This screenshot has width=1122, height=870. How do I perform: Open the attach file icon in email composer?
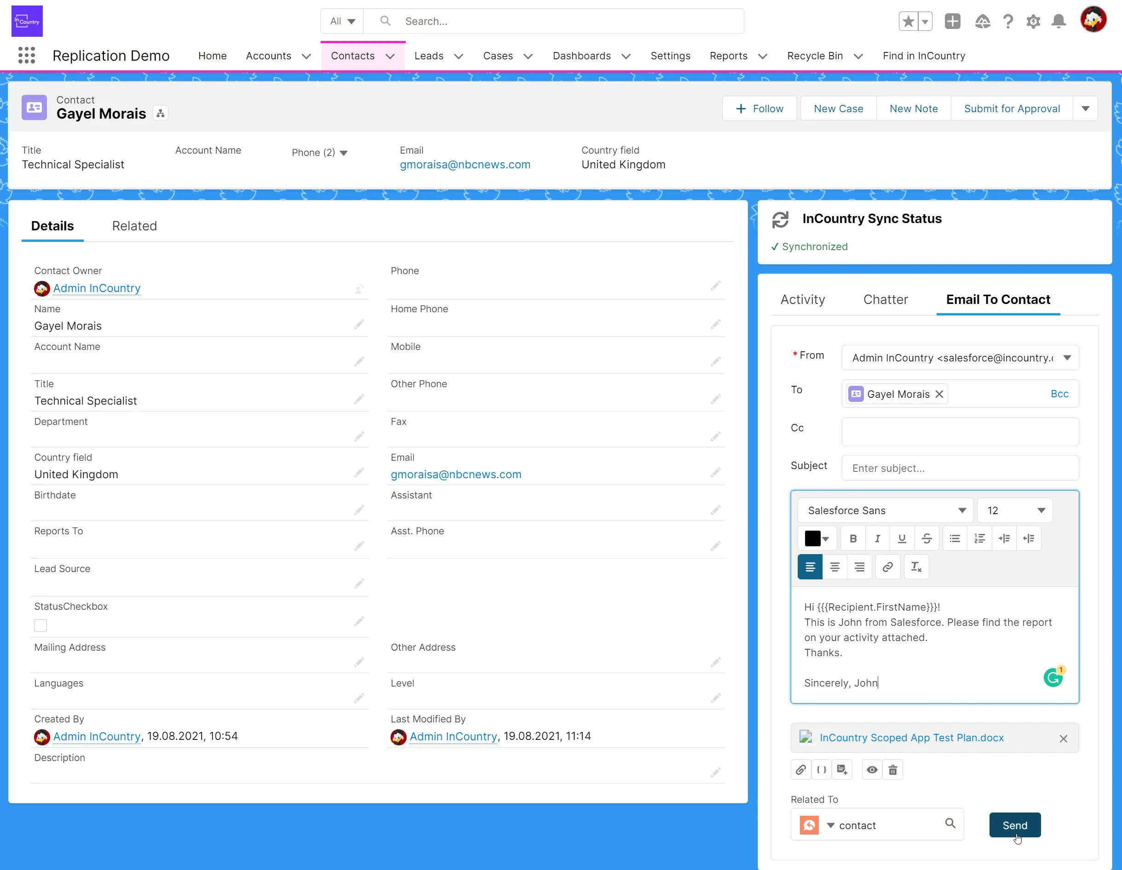click(800, 769)
